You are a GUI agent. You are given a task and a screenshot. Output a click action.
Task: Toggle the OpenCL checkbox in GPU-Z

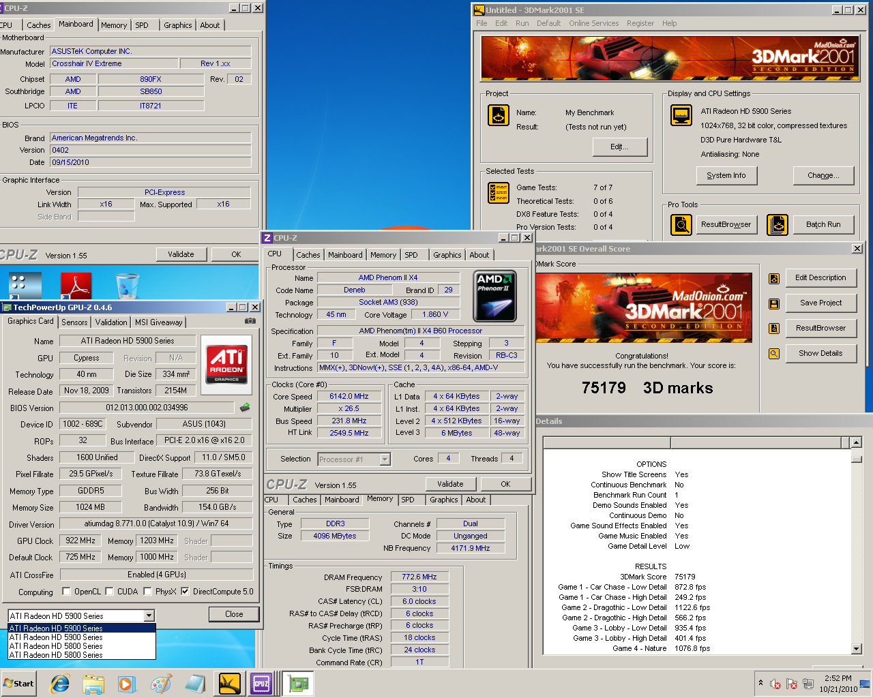click(66, 592)
